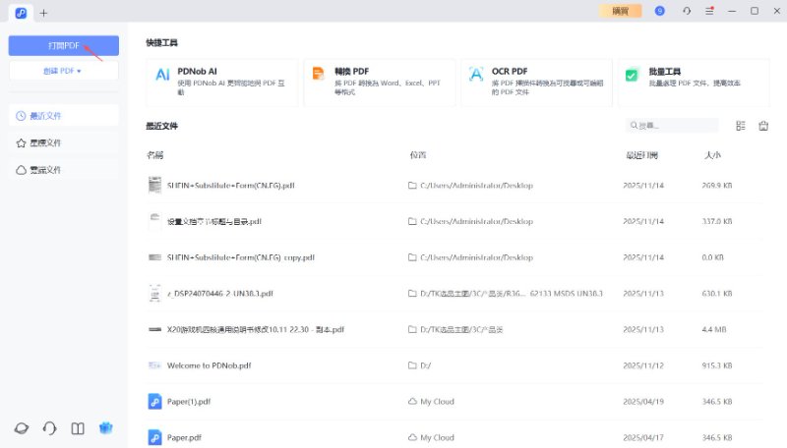Expand the 創建 PDF dropdown
Viewport: 787px width, 448px height.
coord(64,71)
